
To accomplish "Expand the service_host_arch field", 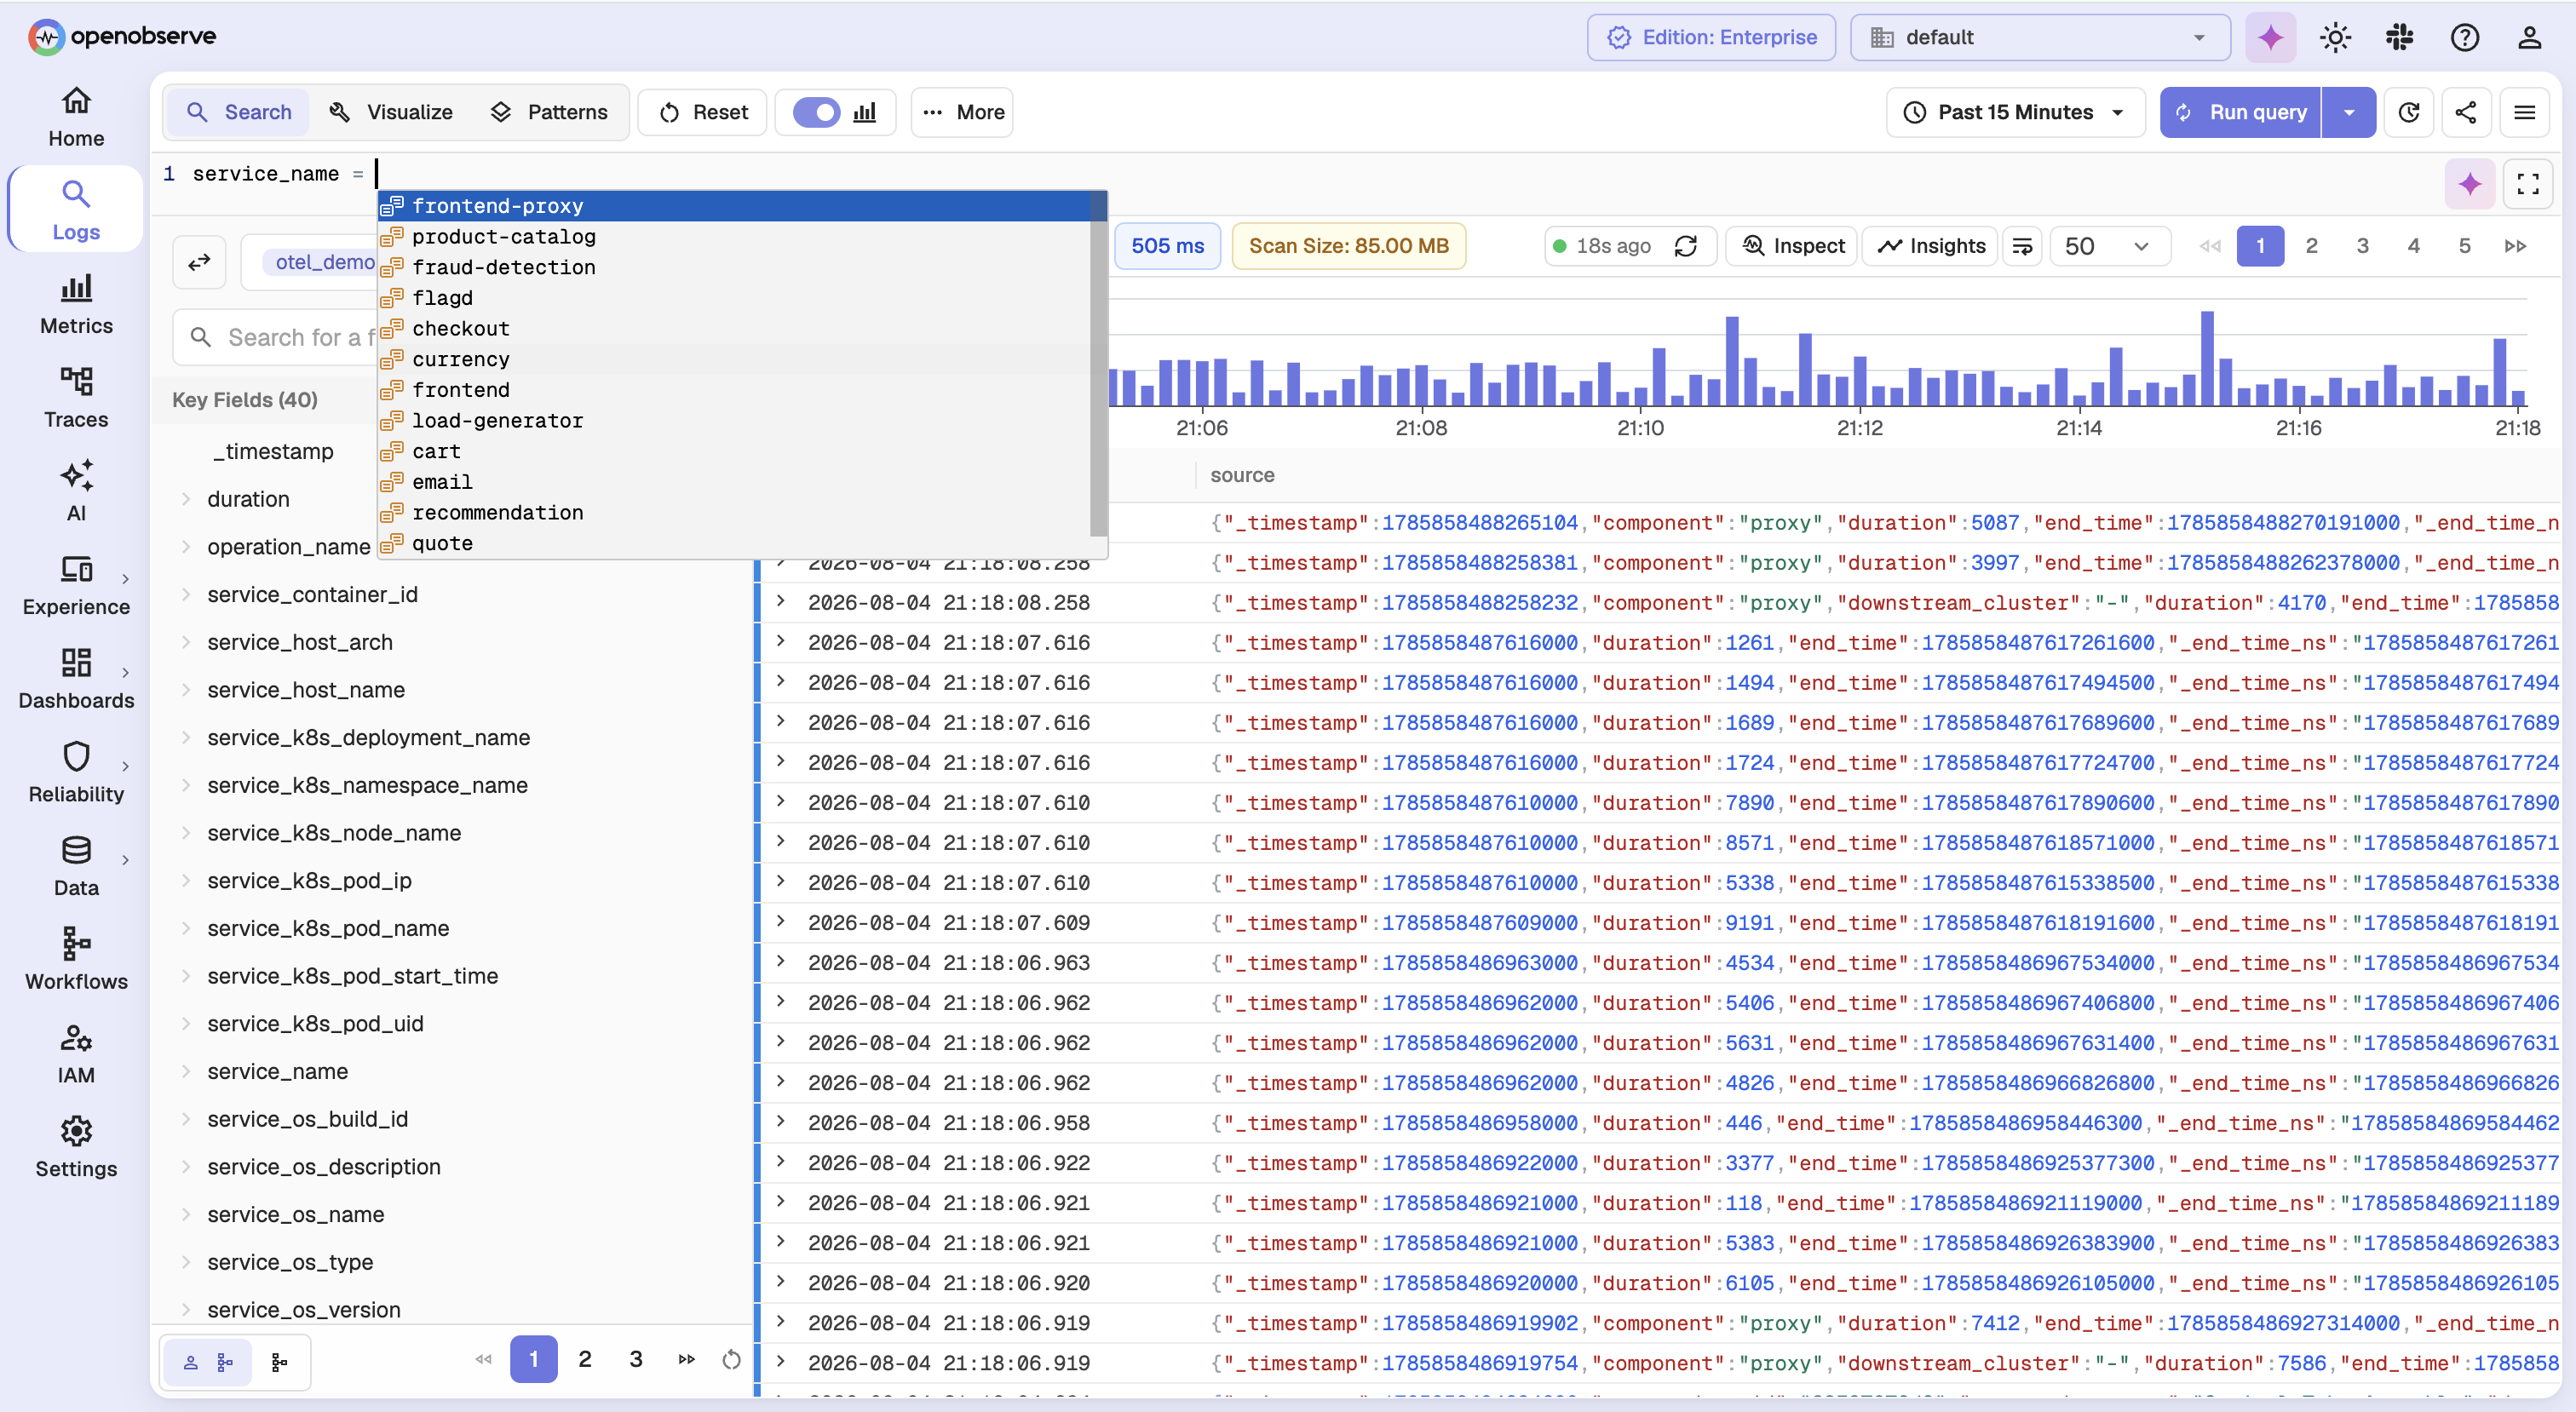I will point(185,642).
